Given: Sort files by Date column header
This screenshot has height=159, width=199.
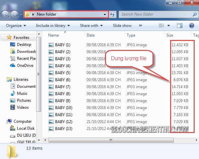Looking at the screenshot, I should click(91, 35).
